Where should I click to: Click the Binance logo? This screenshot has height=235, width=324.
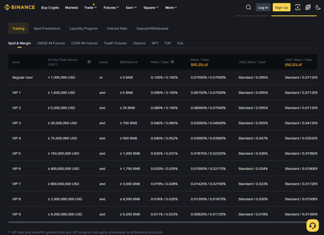point(20,7)
